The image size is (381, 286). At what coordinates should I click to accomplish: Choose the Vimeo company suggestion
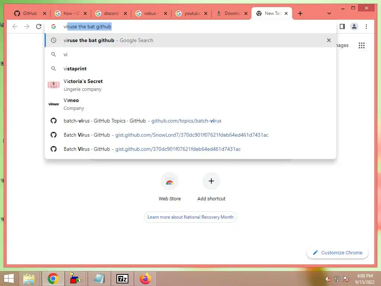[x=190, y=104]
